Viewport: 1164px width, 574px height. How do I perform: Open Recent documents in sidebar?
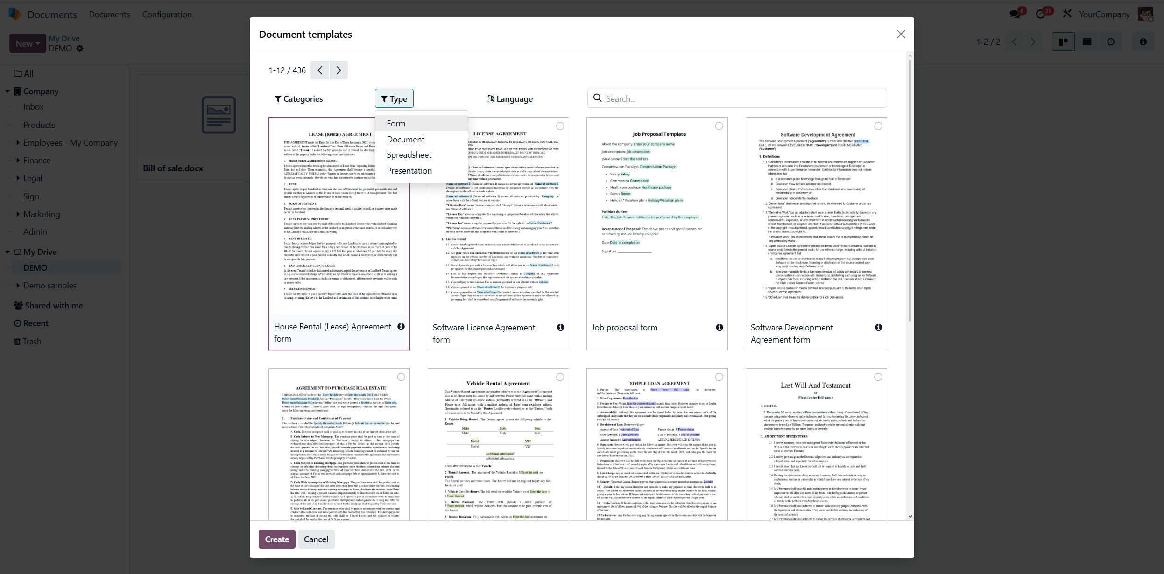pos(31,323)
